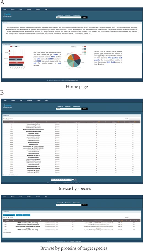Open Browse menu in the Home page screenshot
Screen dimensions: 143x251
click(x=13, y=9)
